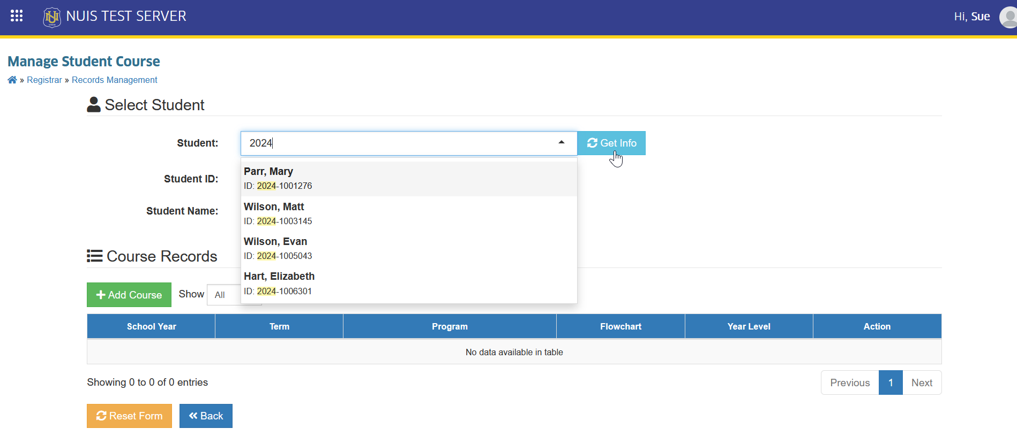Select Hart, Elizabeth from suggestions
This screenshot has height=436, width=1017.
(409, 284)
